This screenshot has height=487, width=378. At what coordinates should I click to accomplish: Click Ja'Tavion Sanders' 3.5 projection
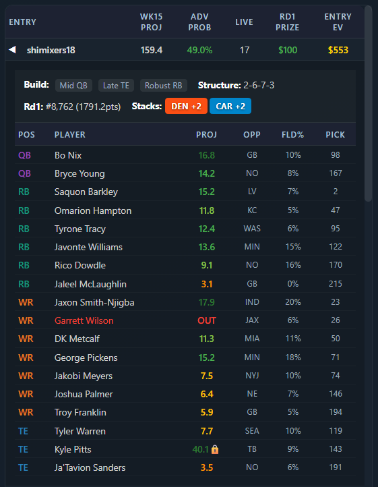pos(207,467)
